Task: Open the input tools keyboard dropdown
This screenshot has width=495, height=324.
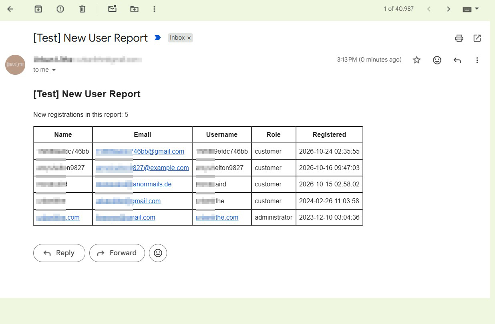Action: pyautogui.click(x=471, y=9)
